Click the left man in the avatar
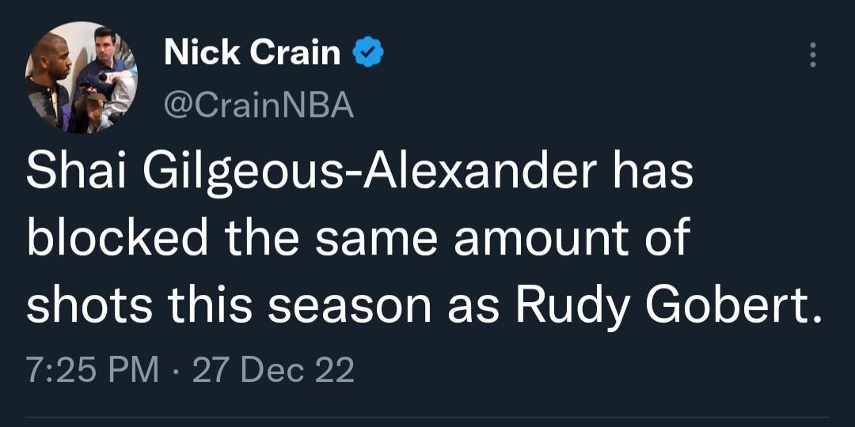Screen dimensions: 855x427 click(x=51, y=79)
